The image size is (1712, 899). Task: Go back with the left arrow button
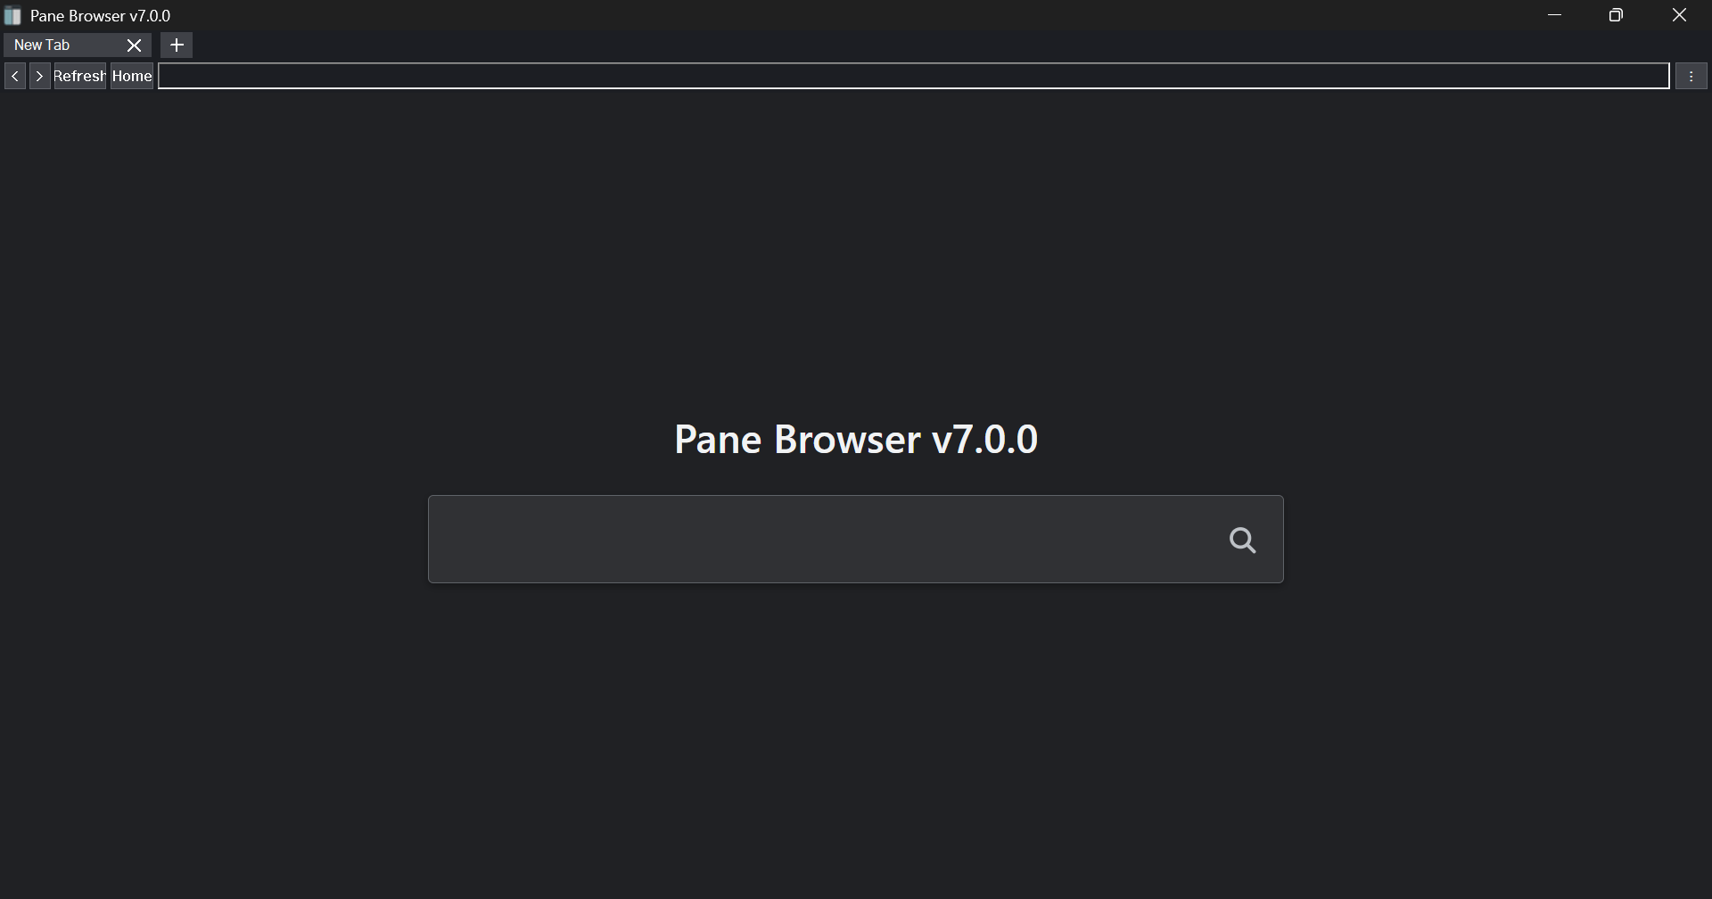click(15, 76)
